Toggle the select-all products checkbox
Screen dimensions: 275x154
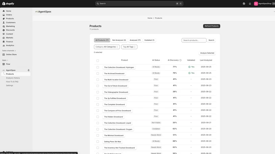point(98,61)
